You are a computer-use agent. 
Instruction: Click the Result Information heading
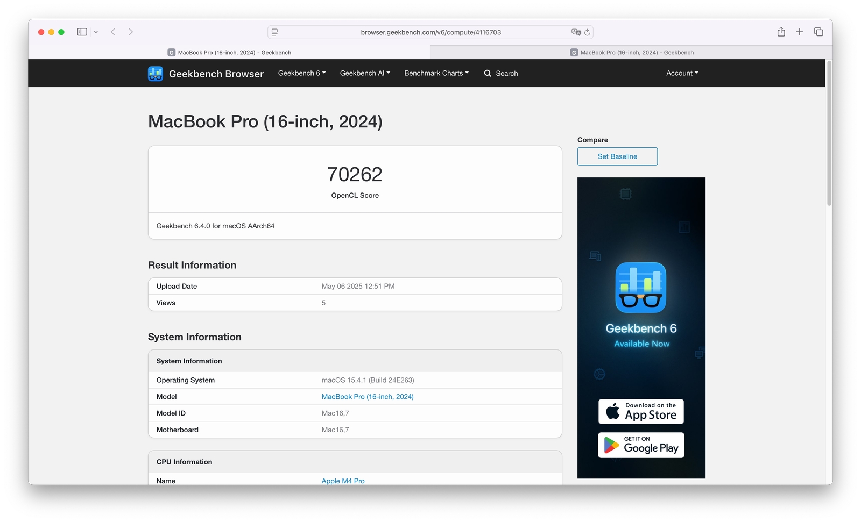point(192,265)
